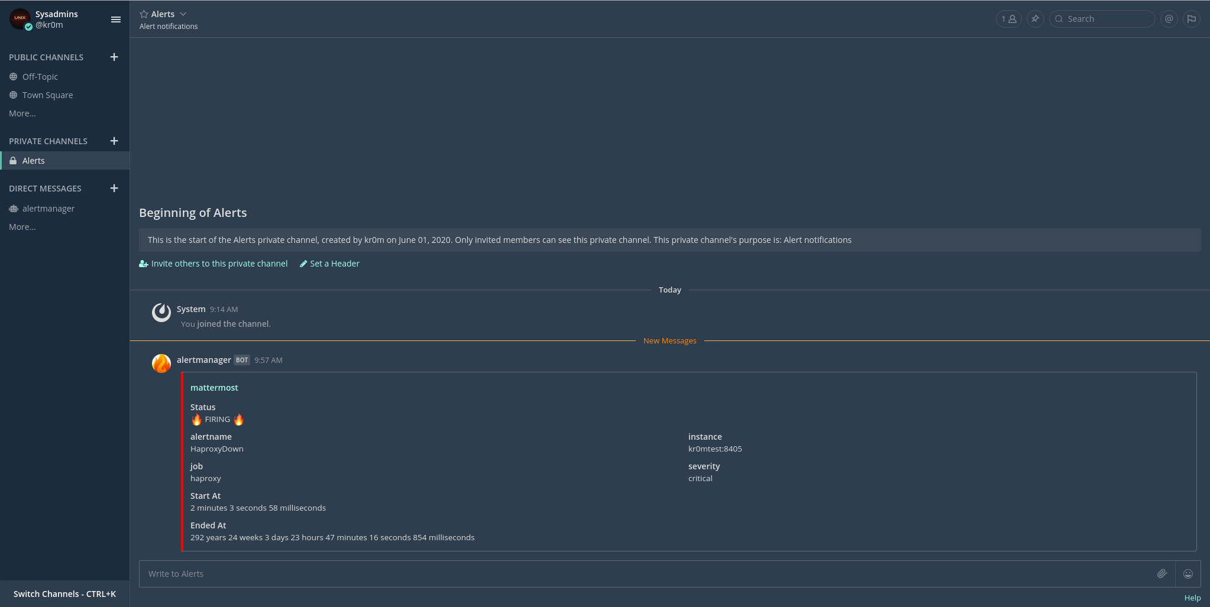Attach a file using paperclip icon

point(1162,574)
